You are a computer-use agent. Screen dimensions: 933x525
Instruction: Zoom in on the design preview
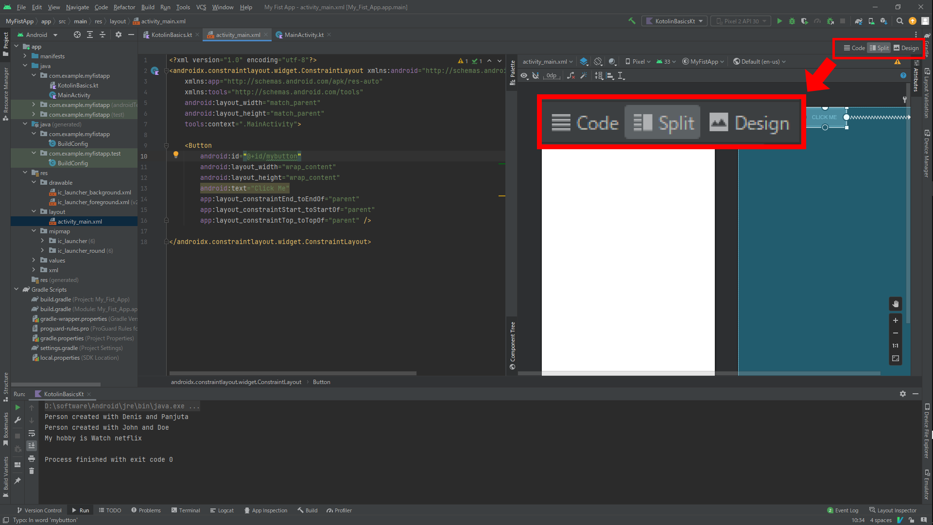pyautogui.click(x=896, y=320)
